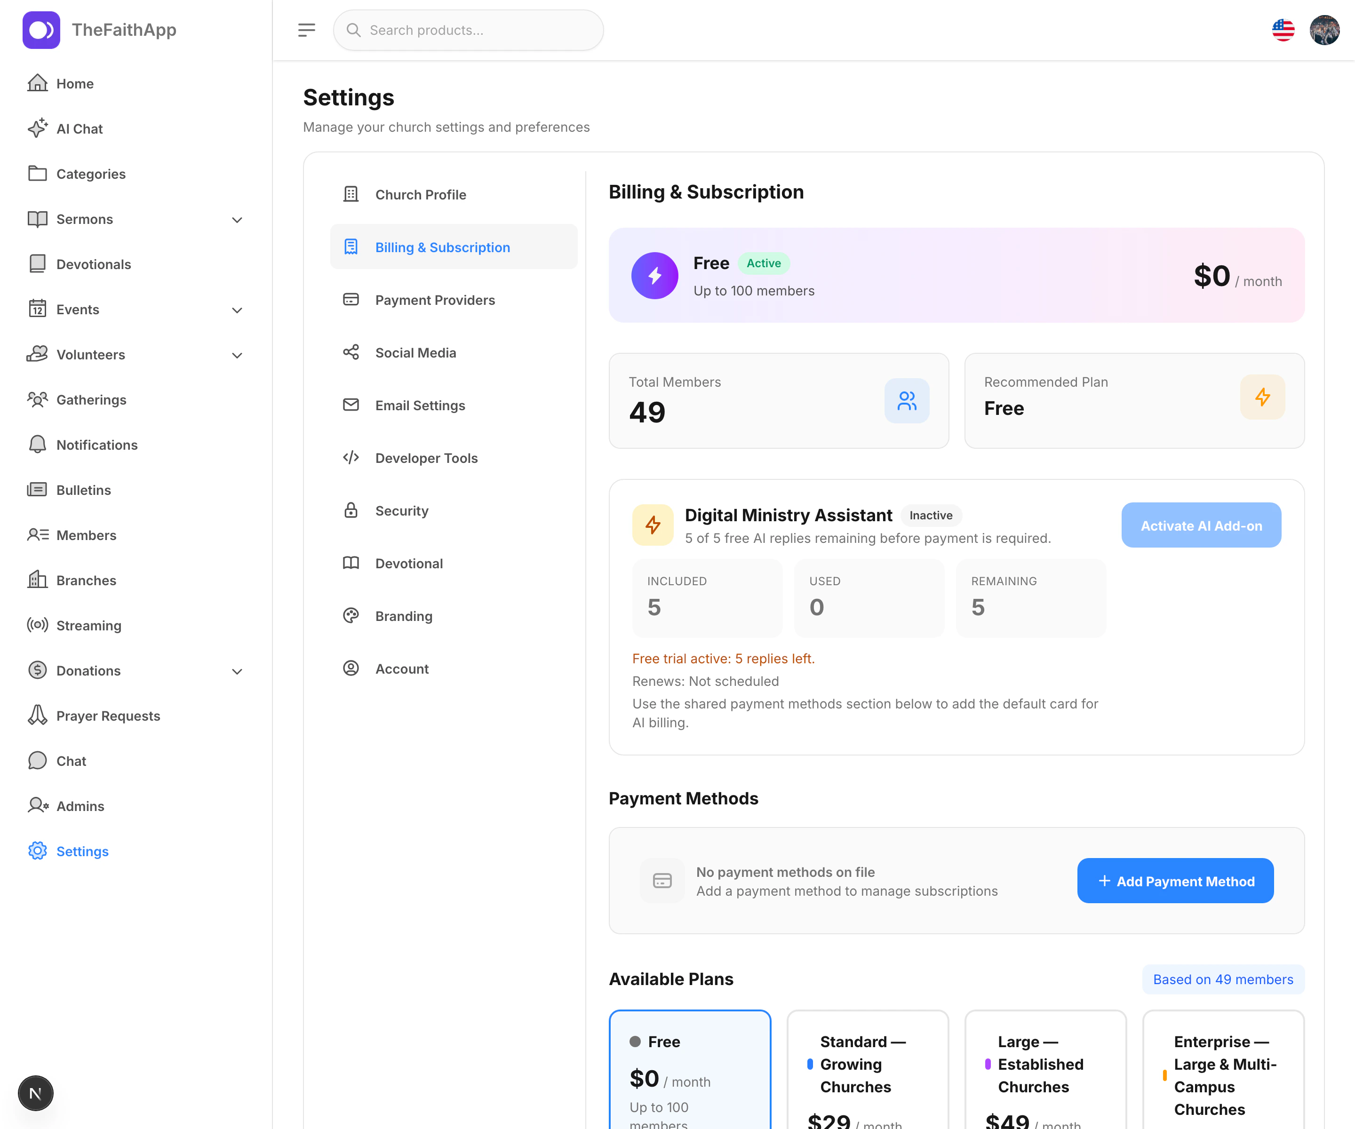Viewport: 1355px width, 1129px height.
Task: Select the Free plan card
Action: 690,1070
